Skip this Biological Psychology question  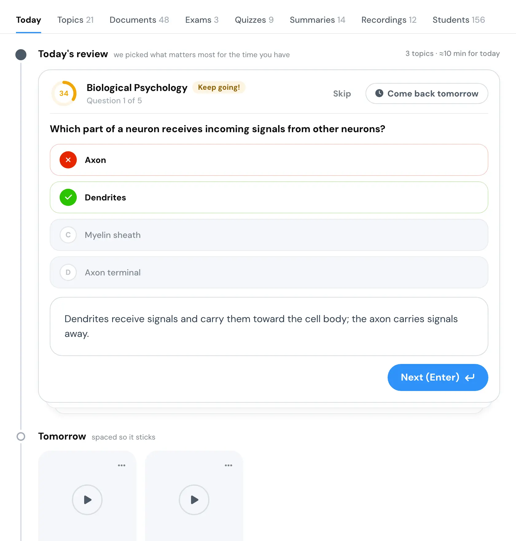coord(342,93)
